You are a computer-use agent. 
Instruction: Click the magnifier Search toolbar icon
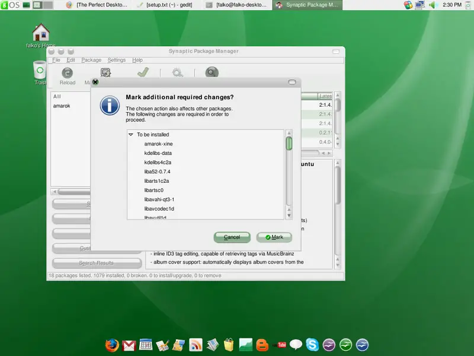tap(212, 72)
